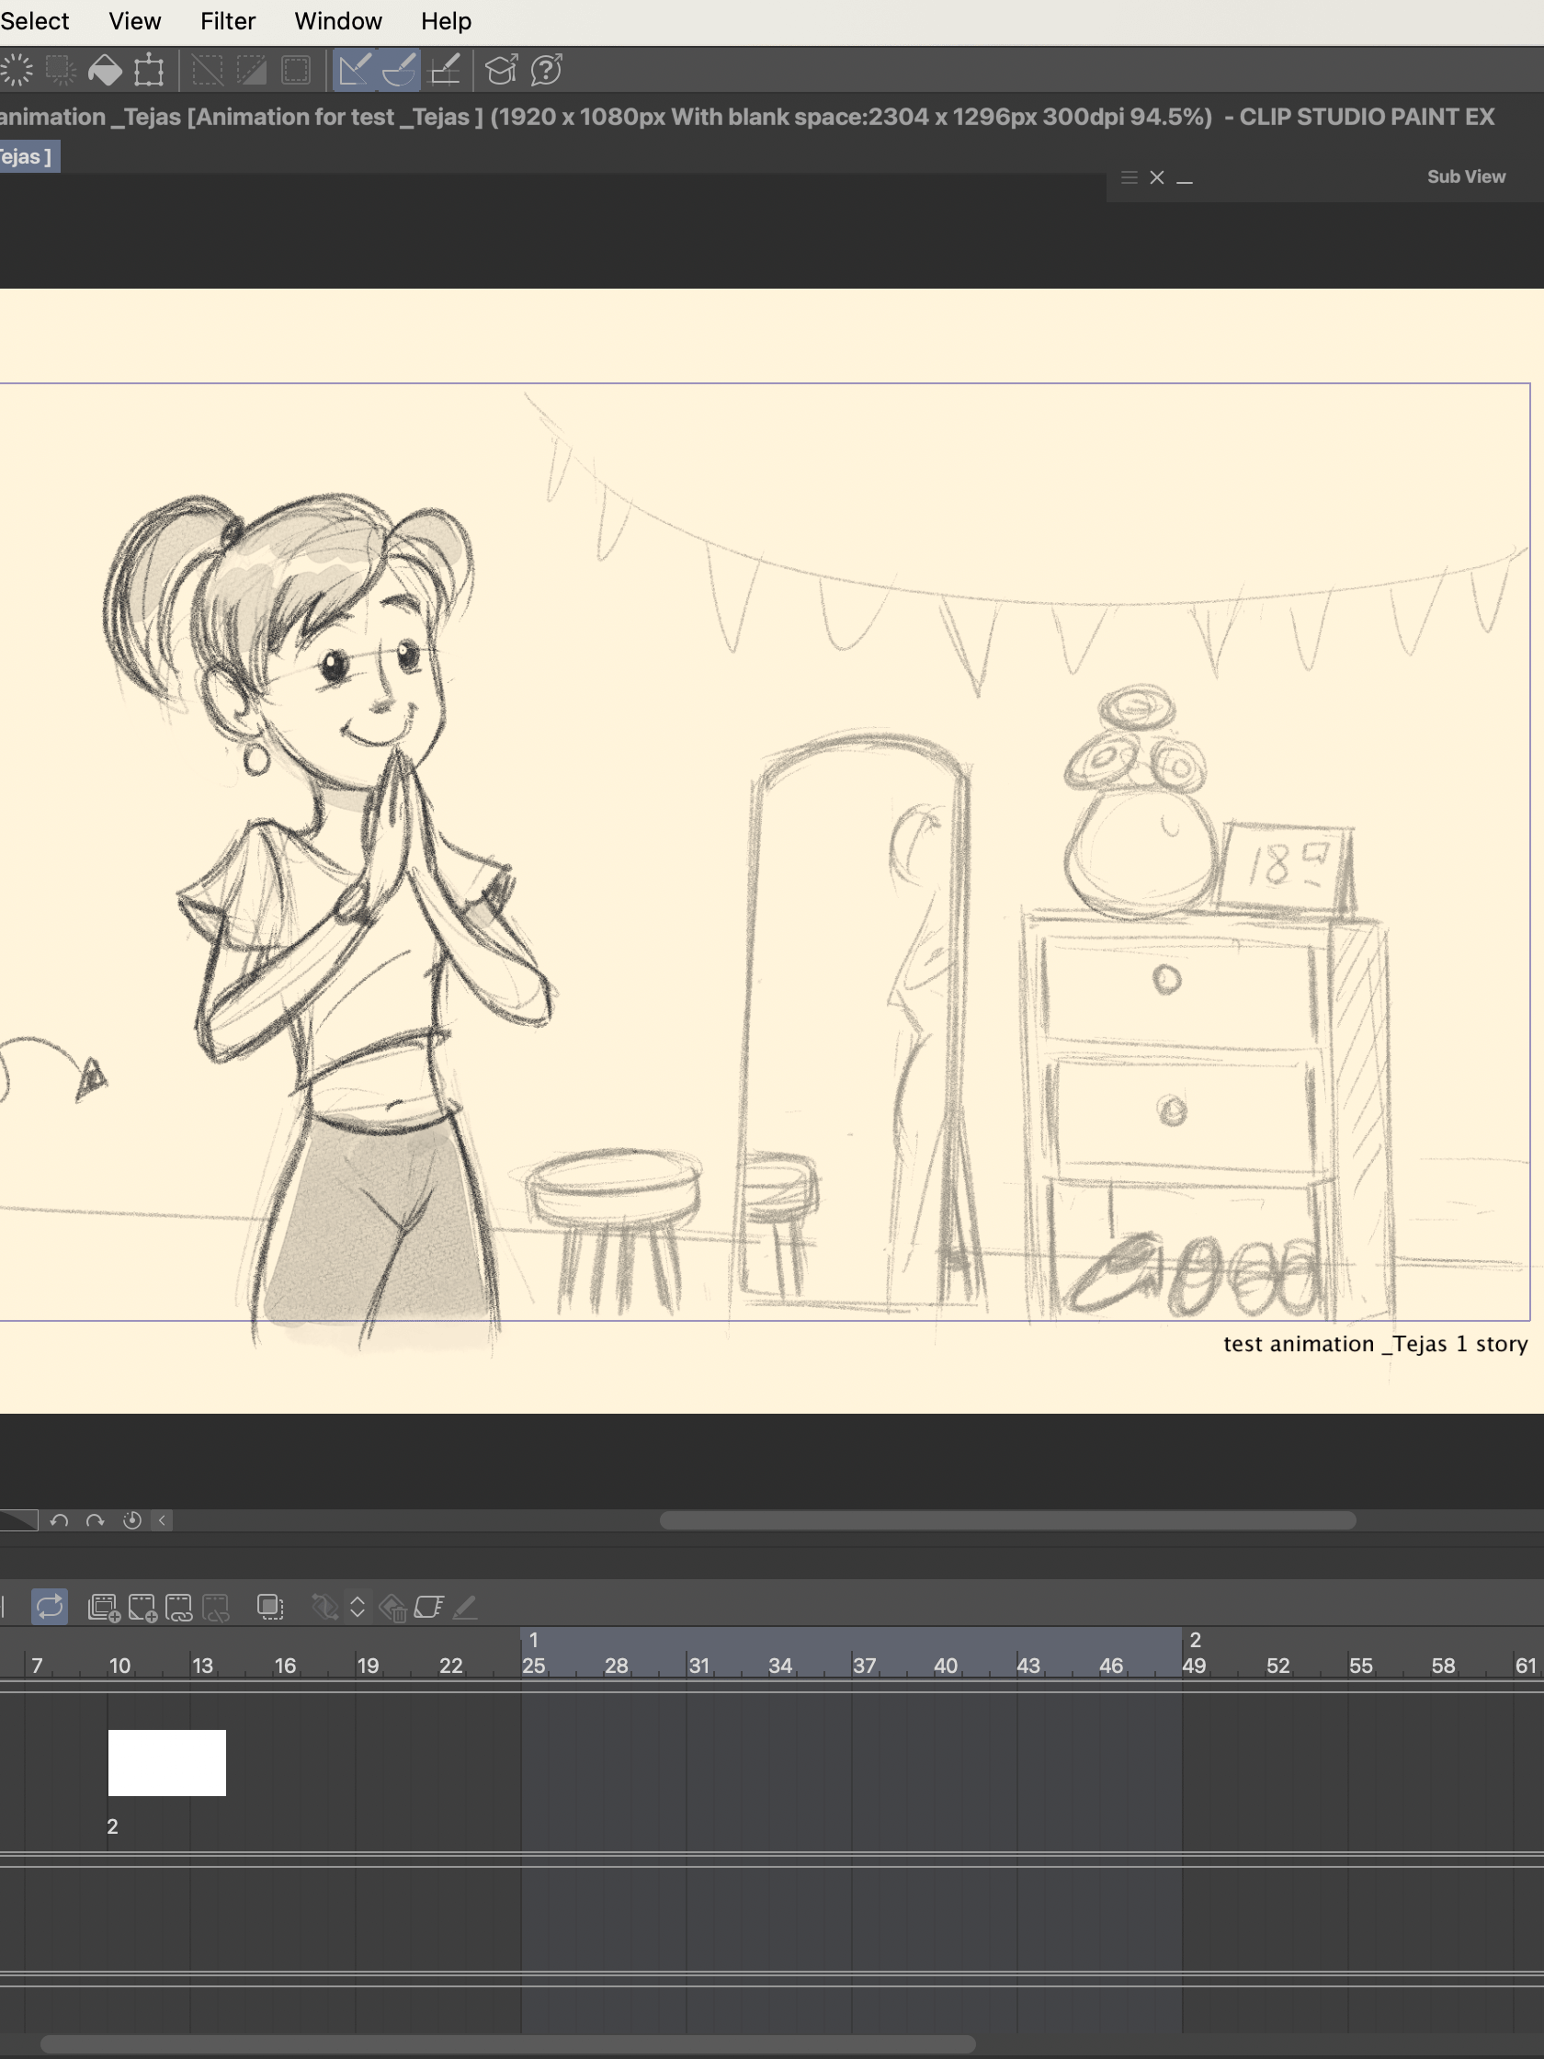Click the Fill paint bucket icon
Screen dimensions: 1544x2059
click(105, 70)
